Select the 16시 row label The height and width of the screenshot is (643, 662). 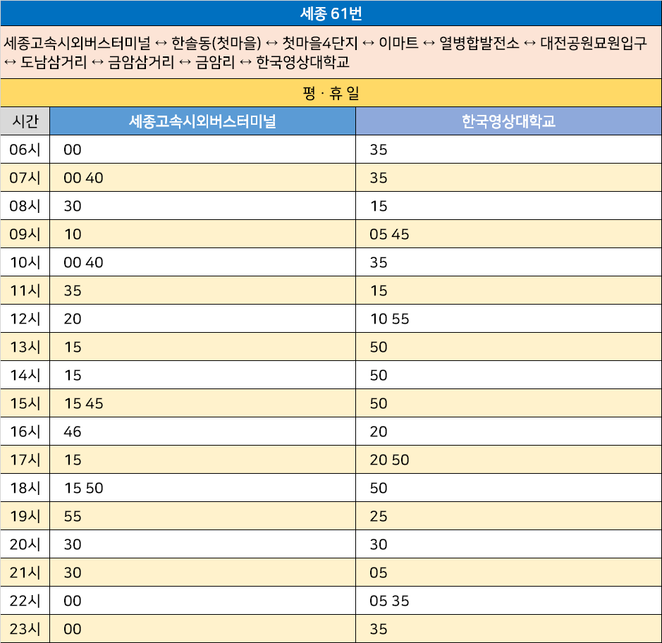click(25, 431)
